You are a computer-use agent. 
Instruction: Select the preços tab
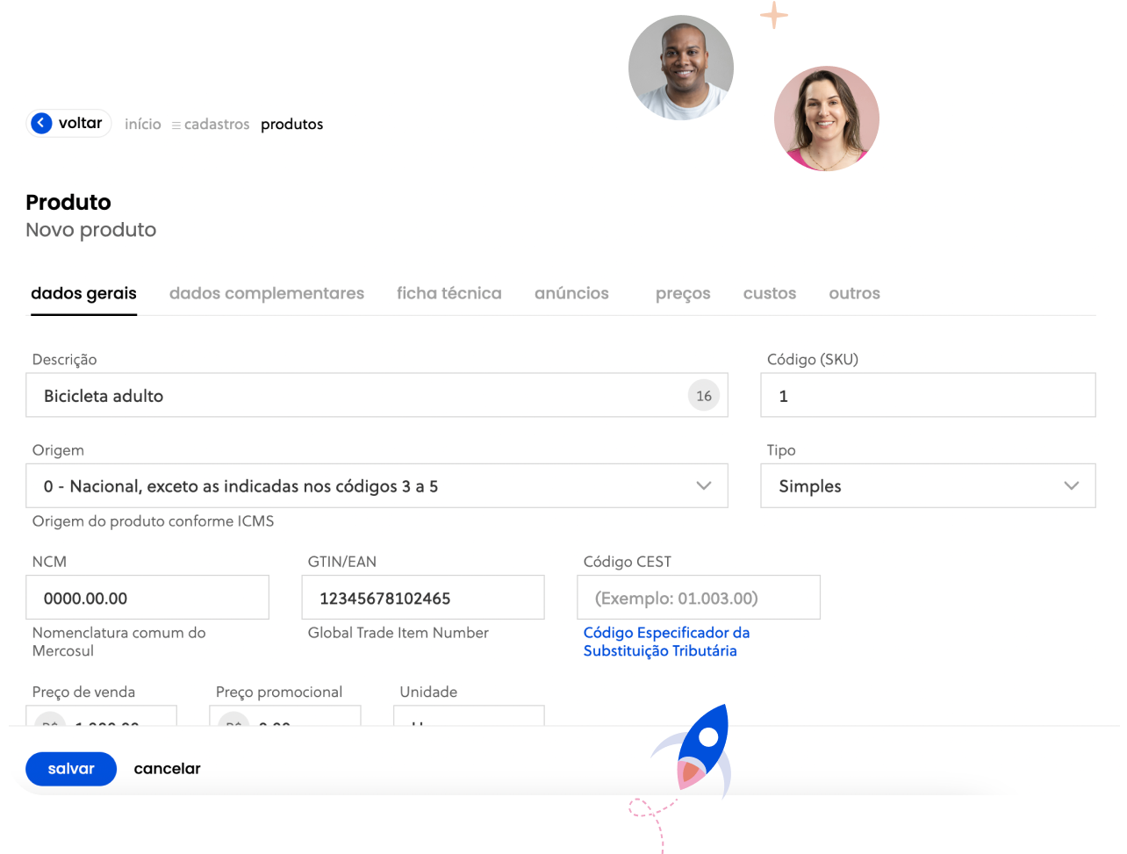683,293
